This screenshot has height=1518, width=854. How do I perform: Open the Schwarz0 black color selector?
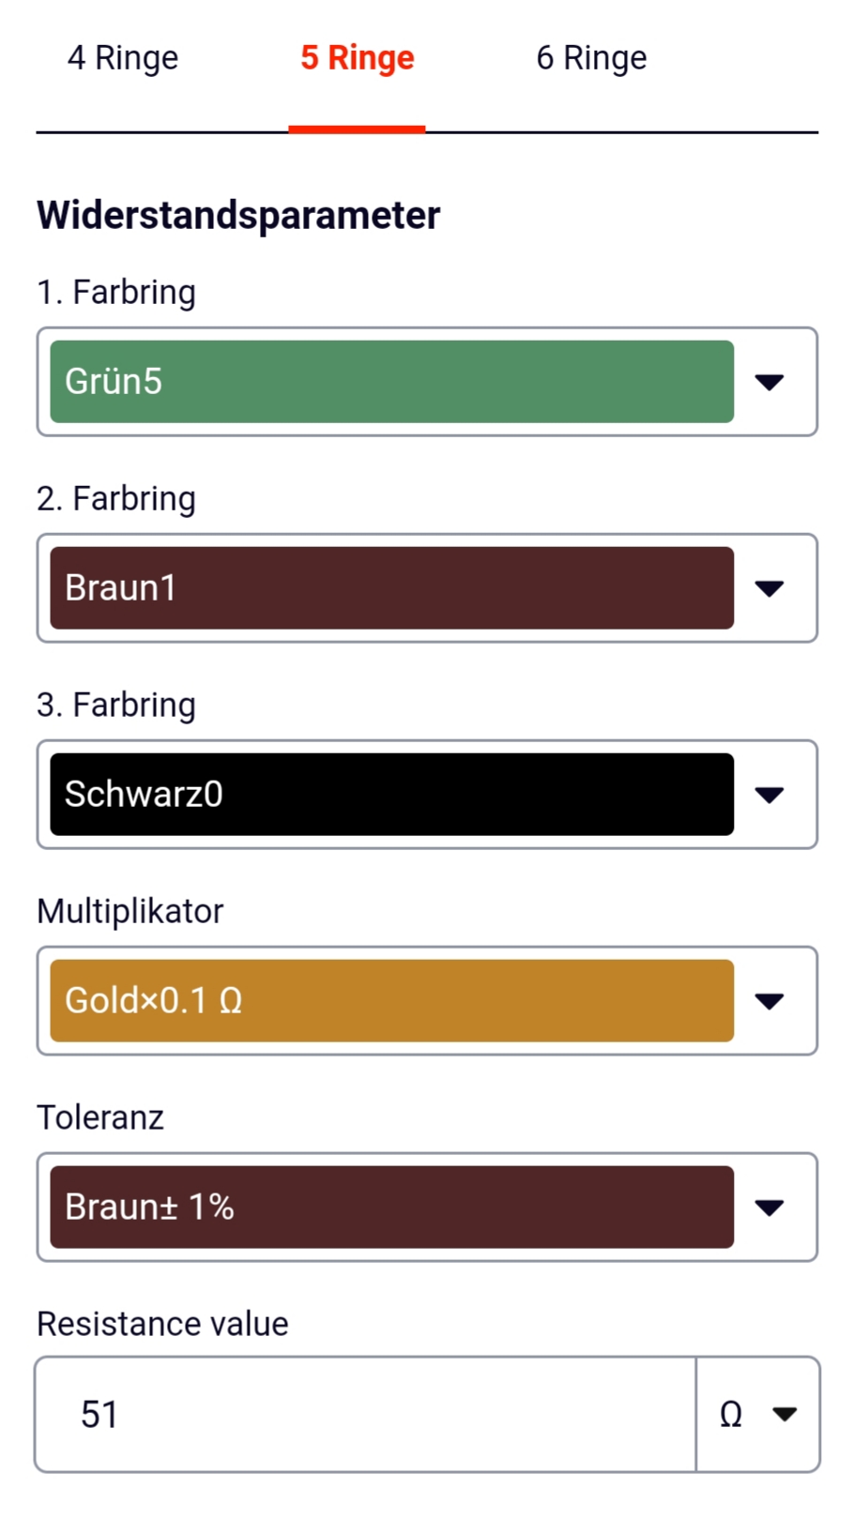pos(391,795)
